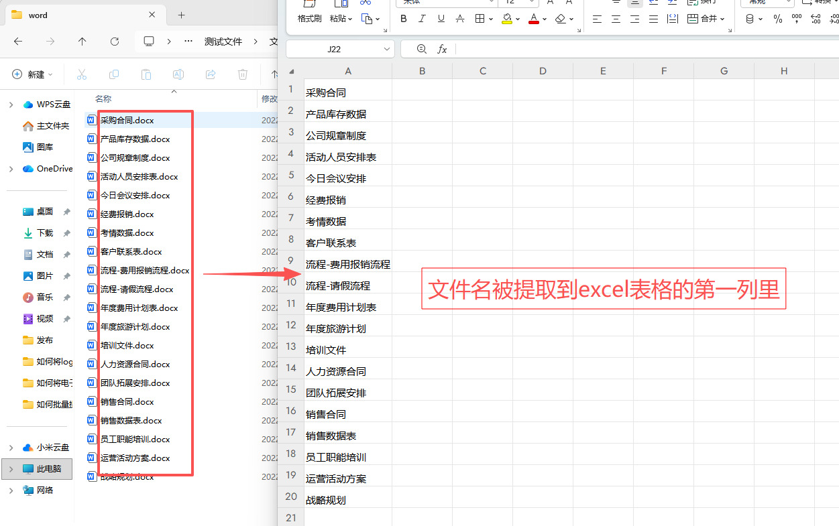Click the 合并 merge cells button
The height and width of the screenshot is (526, 839).
pos(706,19)
